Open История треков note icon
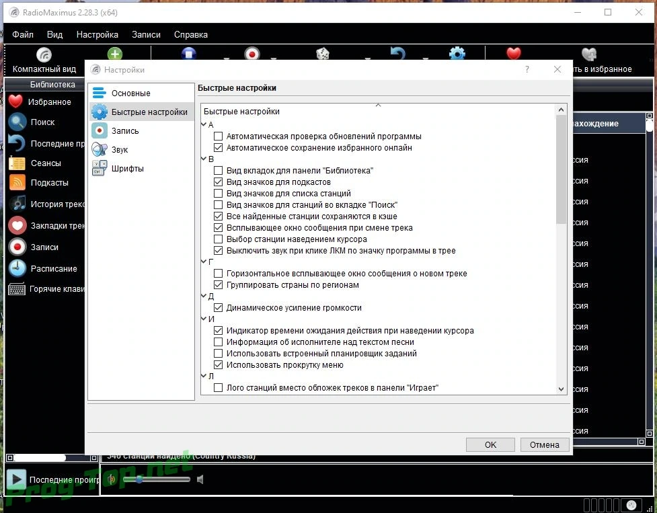This screenshot has width=657, height=513. (x=17, y=204)
